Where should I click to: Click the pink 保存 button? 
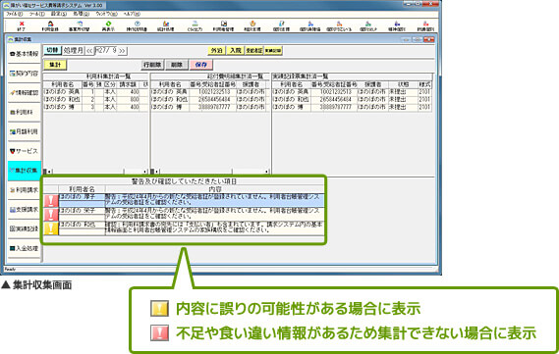pos(201,65)
